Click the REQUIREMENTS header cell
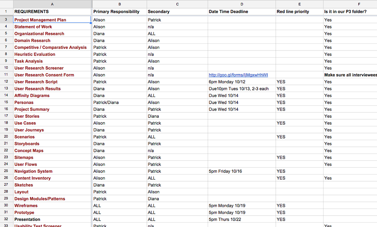This screenshot has height=227, width=377. tap(52, 11)
